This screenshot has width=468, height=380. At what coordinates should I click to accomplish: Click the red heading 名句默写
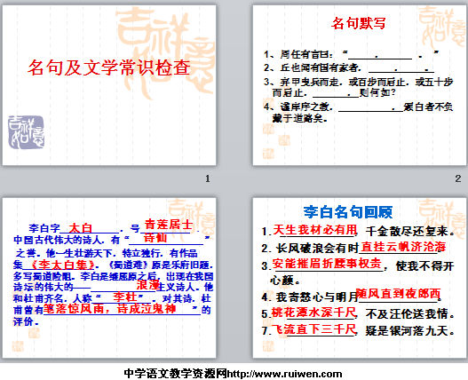tap(358, 23)
